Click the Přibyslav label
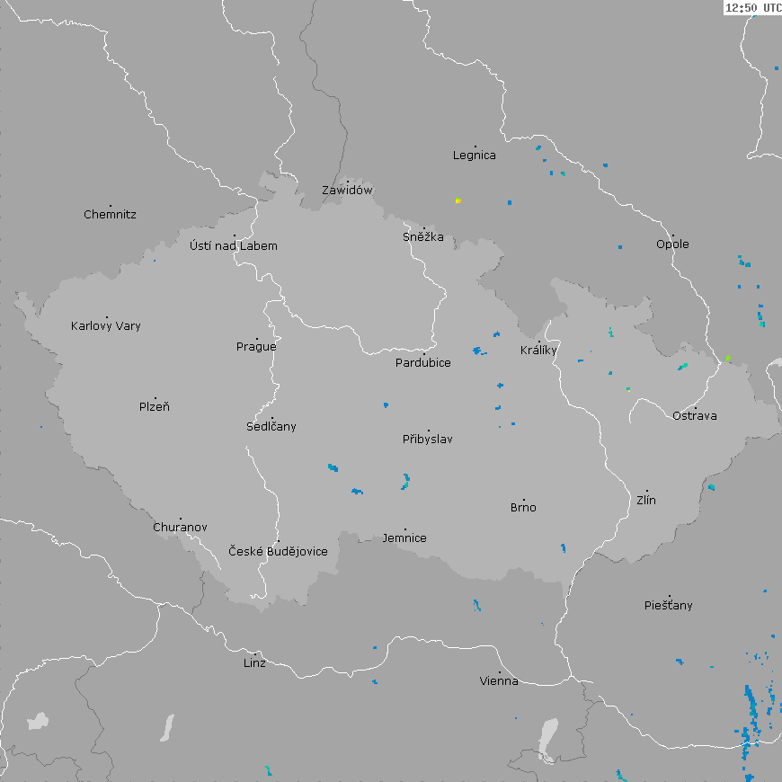Image resolution: width=782 pixels, height=782 pixels. (428, 440)
